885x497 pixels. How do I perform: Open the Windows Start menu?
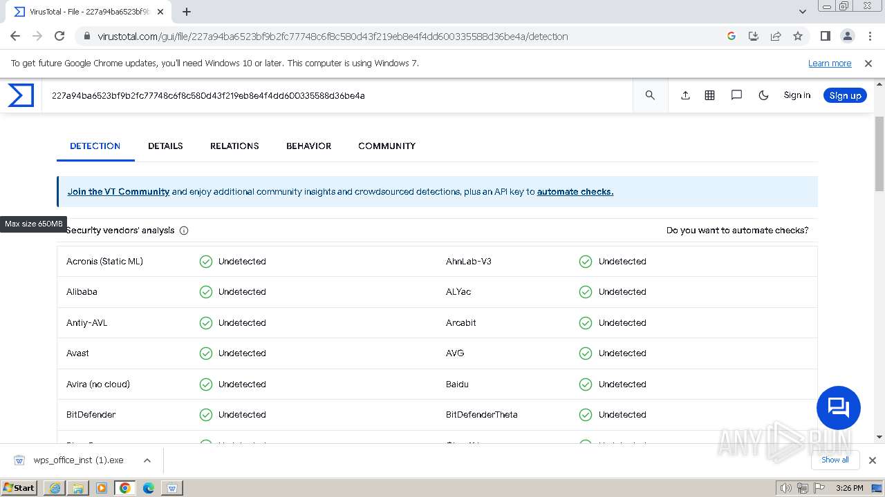19,488
